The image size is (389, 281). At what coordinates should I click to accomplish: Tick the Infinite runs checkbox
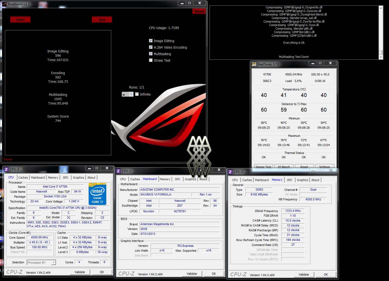point(137,94)
